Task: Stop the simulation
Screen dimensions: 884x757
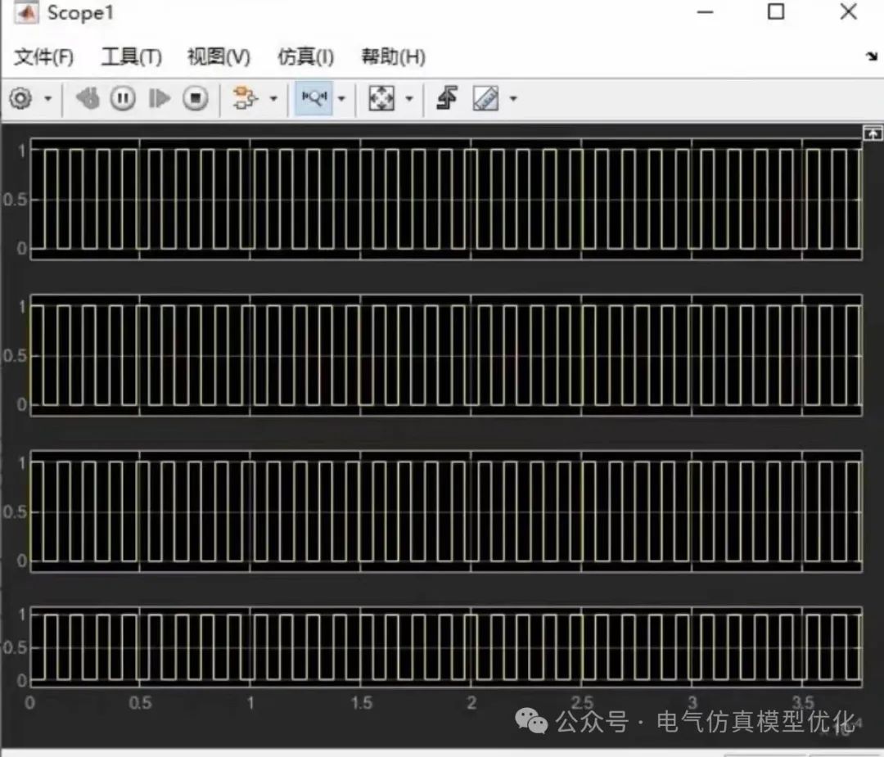Action: click(x=196, y=99)
